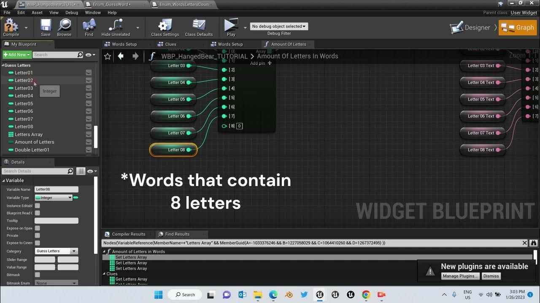Open the Asset menu
Viewport: 540px width, 303px height.
(37, 13)
